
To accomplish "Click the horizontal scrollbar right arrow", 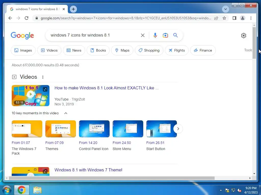I will [x=250, y=178].
